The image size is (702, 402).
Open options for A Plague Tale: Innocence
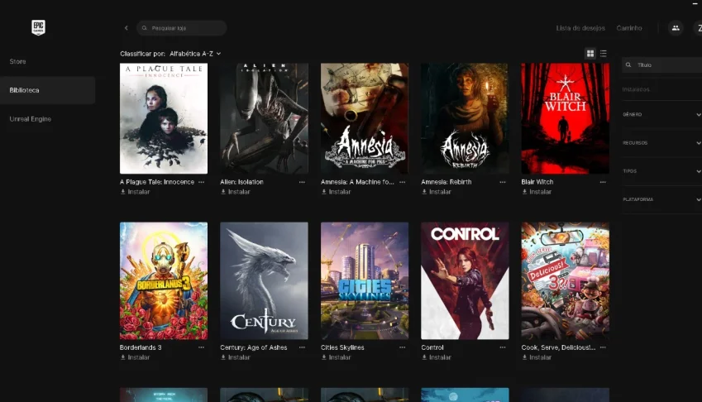[x=202, y=182]
